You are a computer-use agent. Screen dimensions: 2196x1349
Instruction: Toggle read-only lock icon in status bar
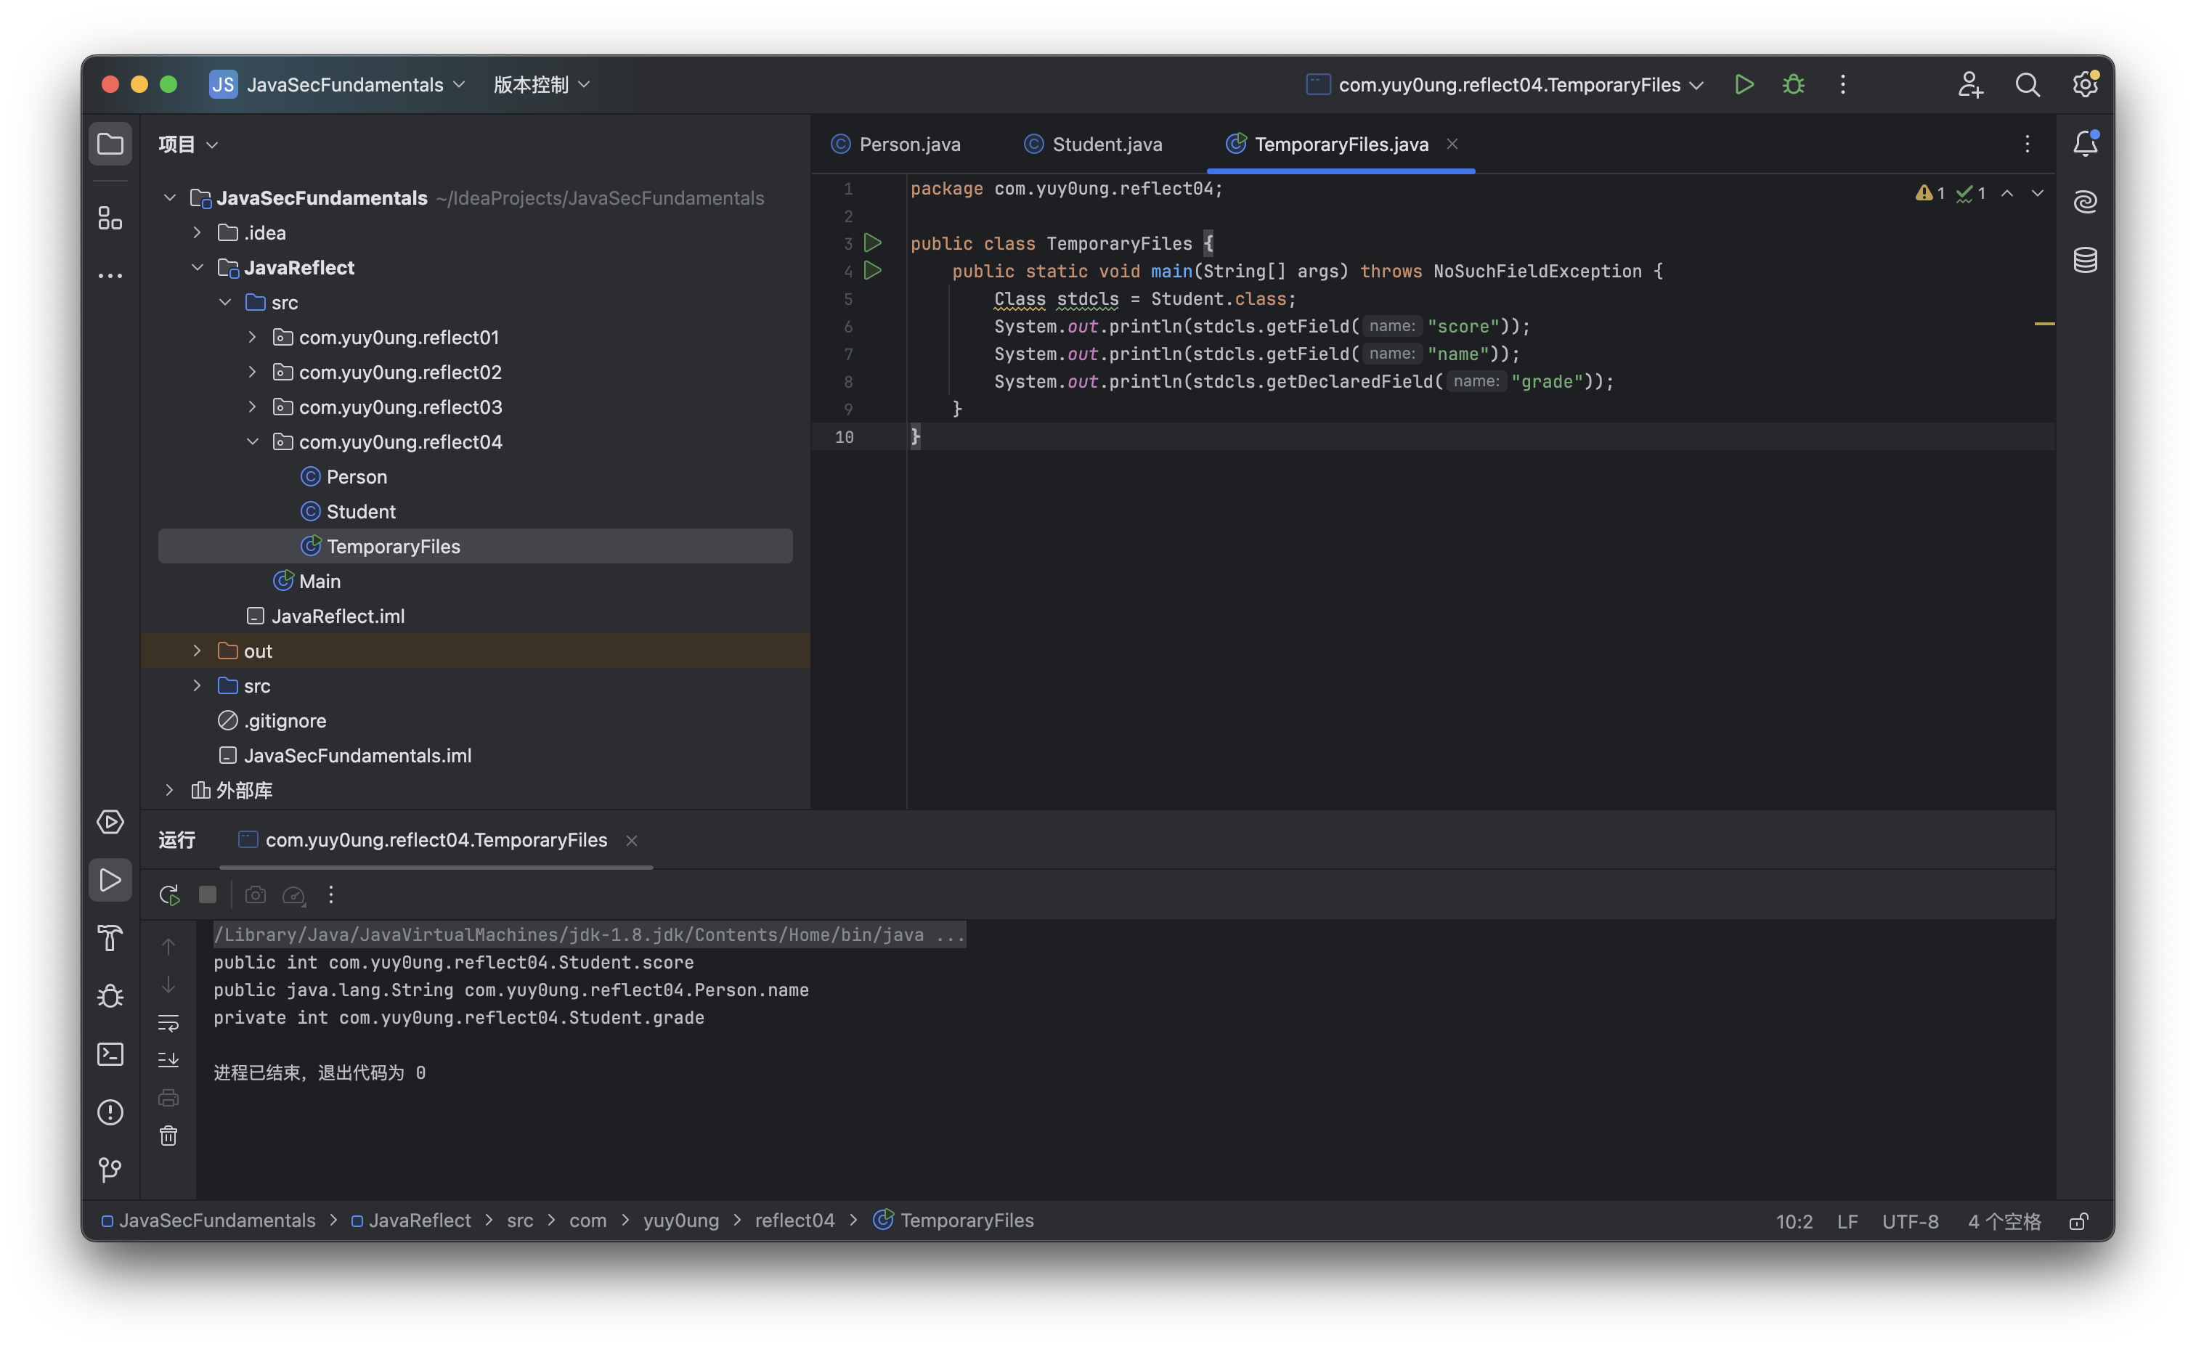(2078, 1221)
